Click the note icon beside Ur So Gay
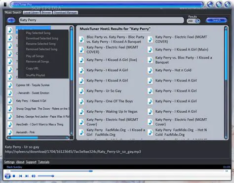 [x=81, y=91]
